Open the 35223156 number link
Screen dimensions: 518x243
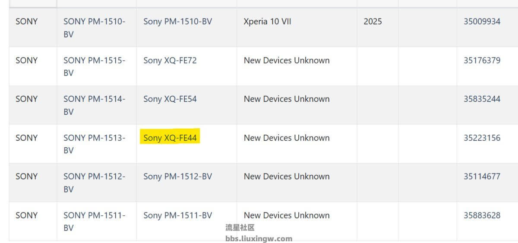[x=482, y=138]
